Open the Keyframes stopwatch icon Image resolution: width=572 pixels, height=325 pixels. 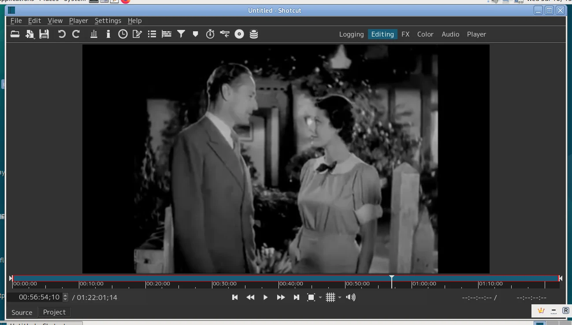tap(210, 34)
